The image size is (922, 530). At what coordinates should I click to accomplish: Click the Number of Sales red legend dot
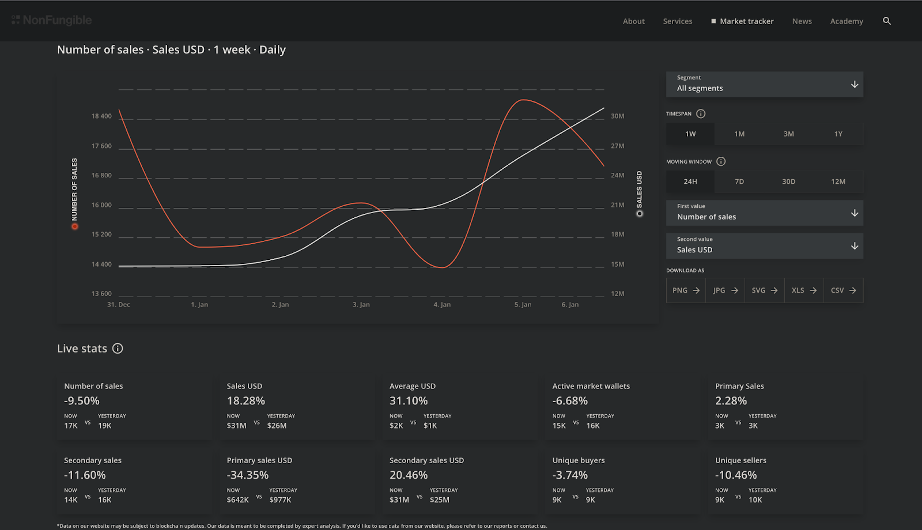(74, 226)
